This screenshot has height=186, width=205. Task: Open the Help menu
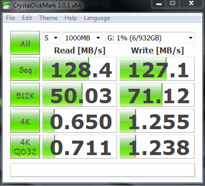click(x=70, y=18)
